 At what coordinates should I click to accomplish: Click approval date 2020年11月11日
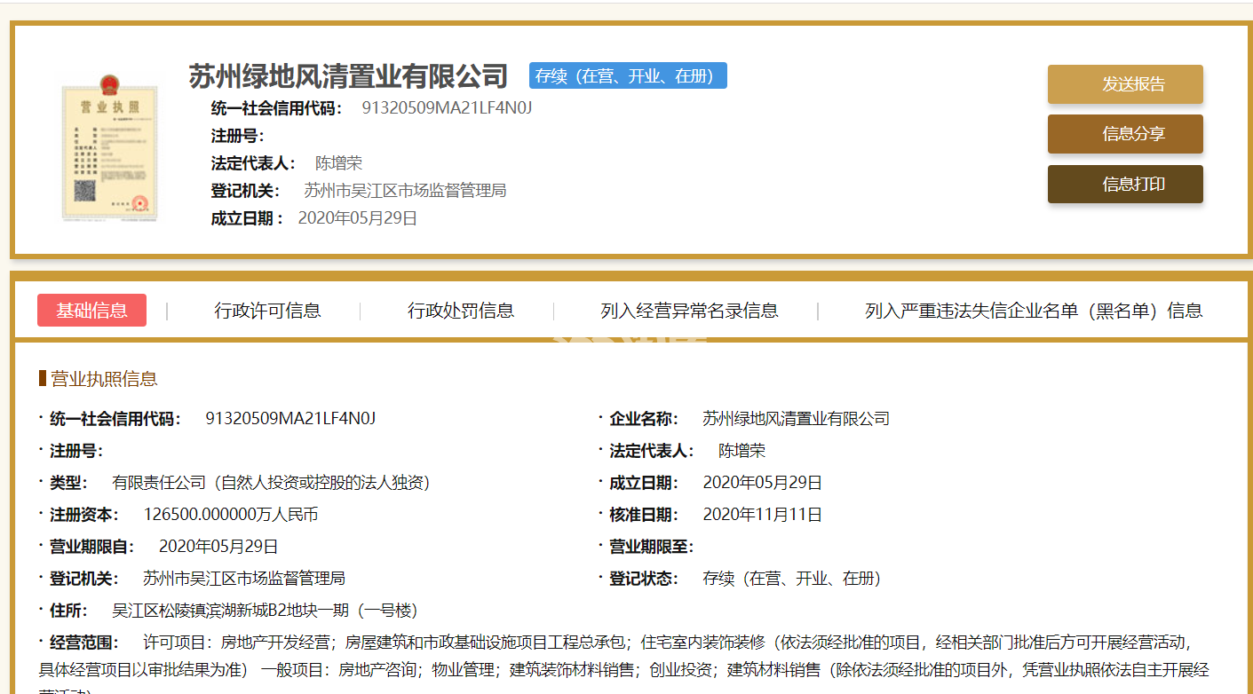coord(763,515)
